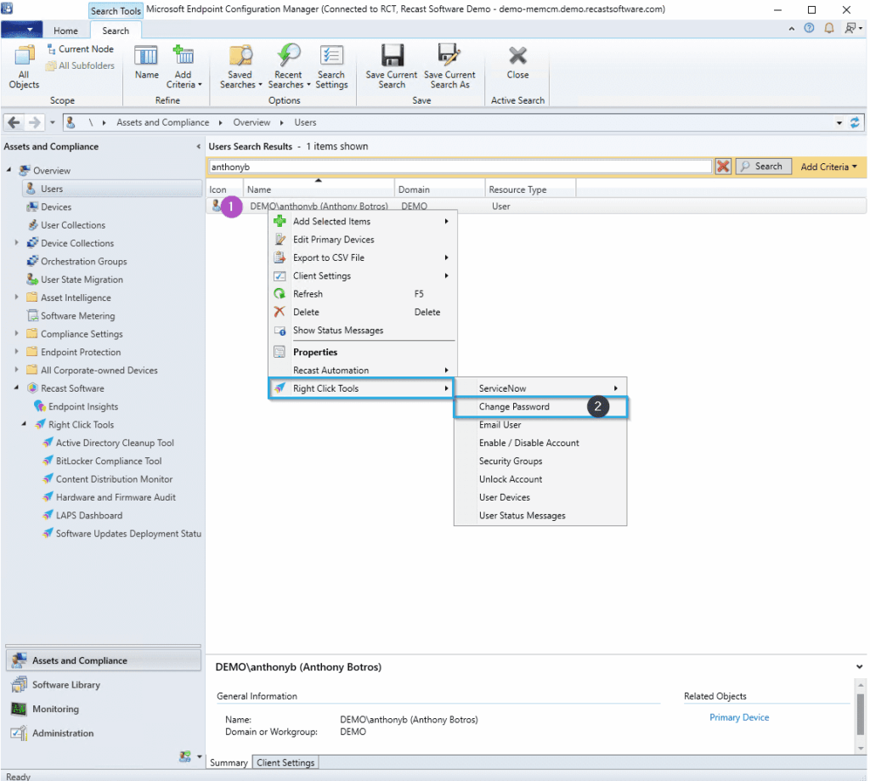Switch to the Client Settings tab
Viewport: 870px width, 781px height.
point(285,763)
